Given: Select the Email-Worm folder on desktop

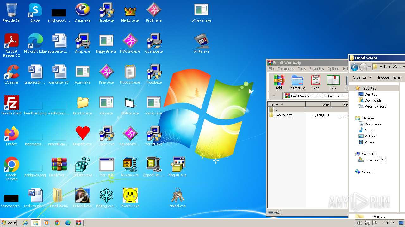Looking at the screenshot, I should 59,198.
